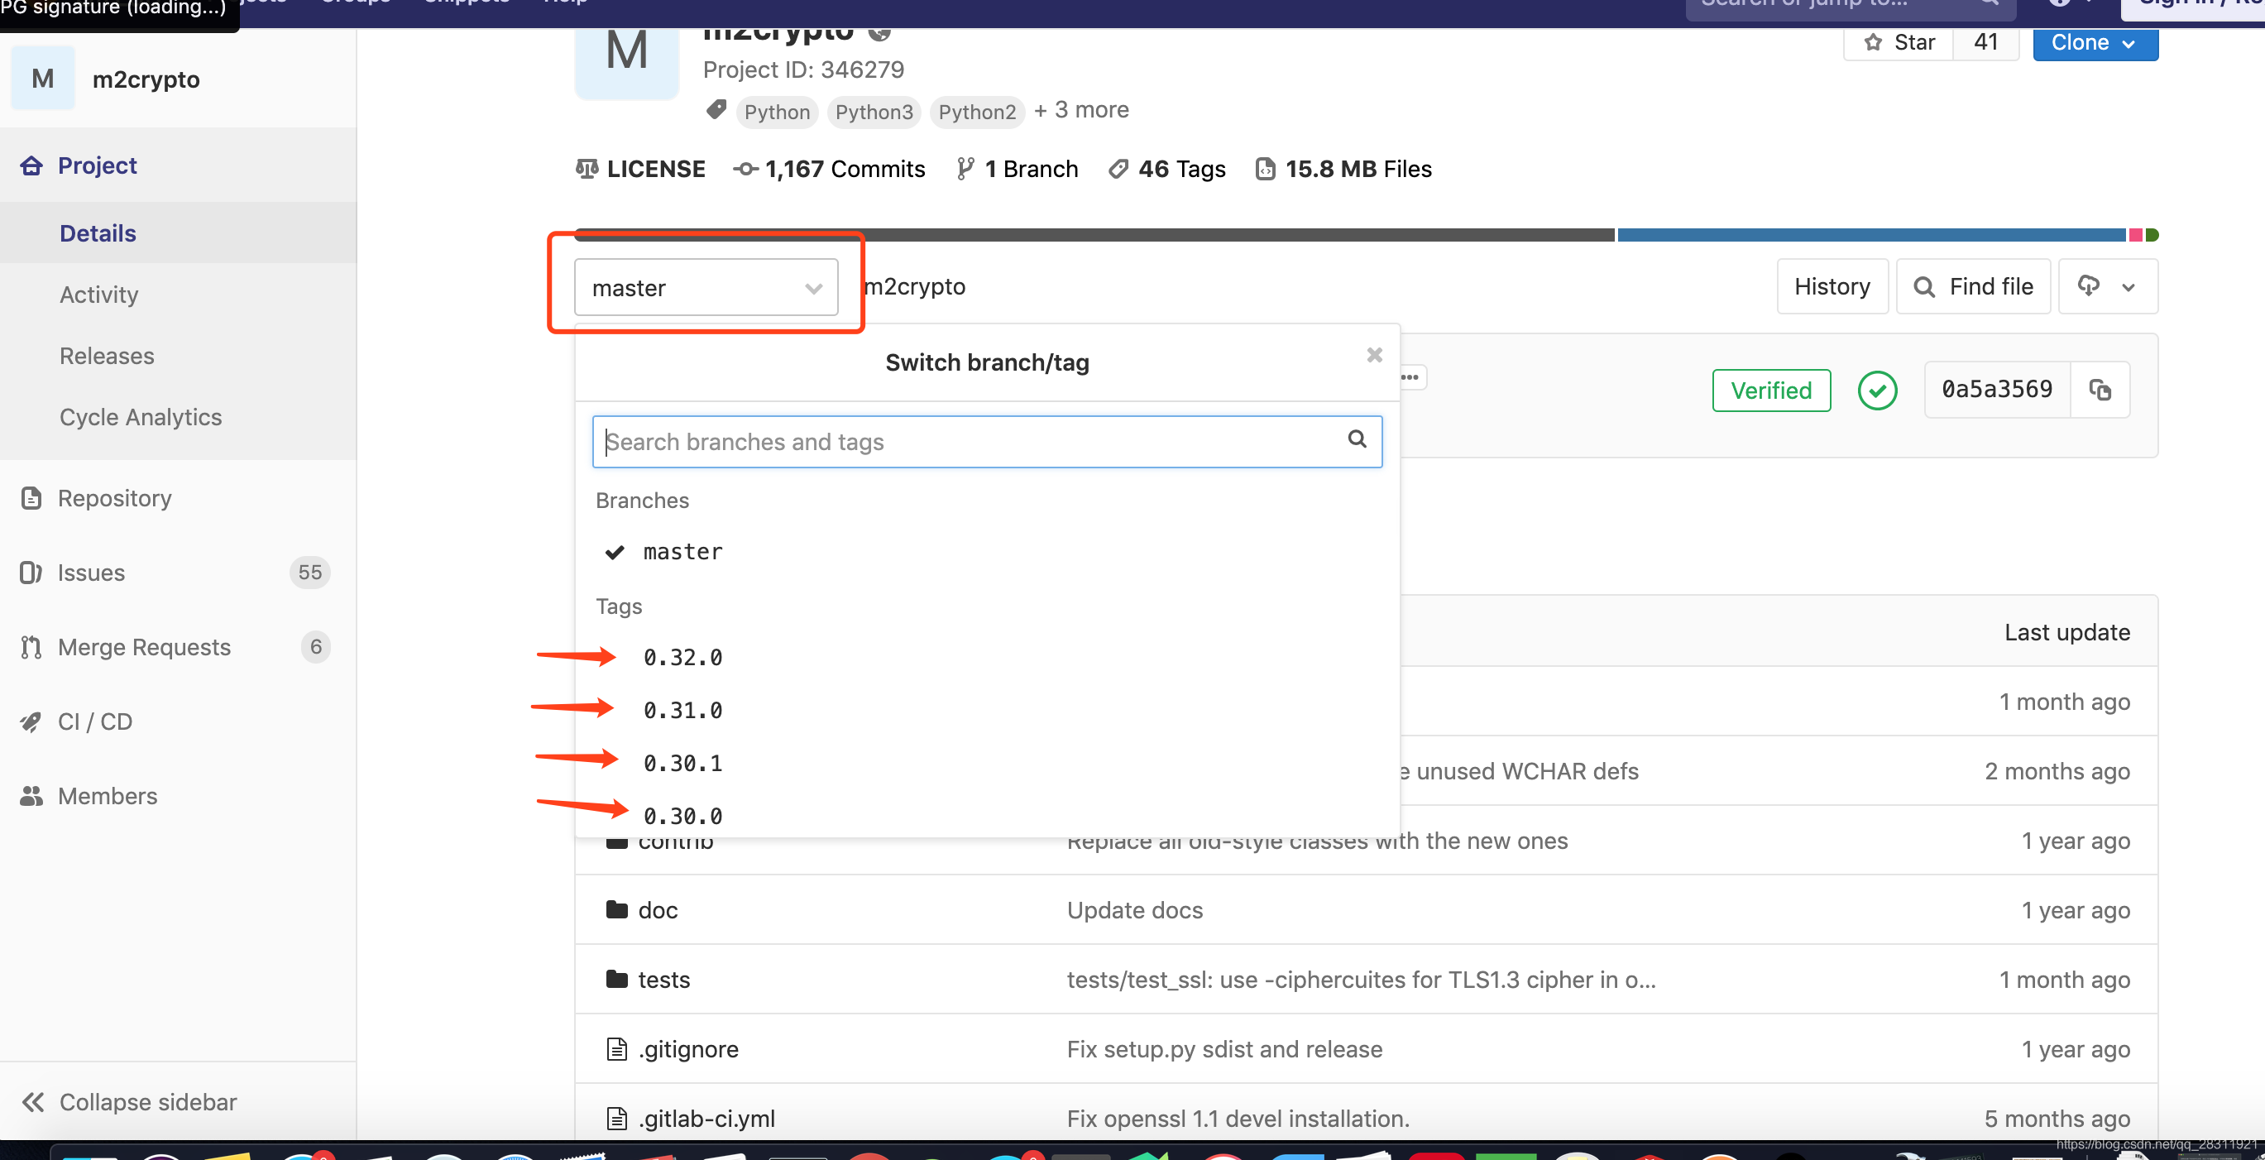Image resolution: width=2265 pixels, height=1160 pixels.
Task: Select tag 0.30.0
Action: pos(682,815)
